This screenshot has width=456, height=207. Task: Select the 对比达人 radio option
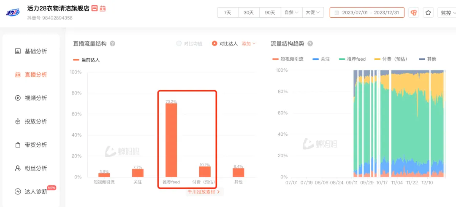coord(214,43)
